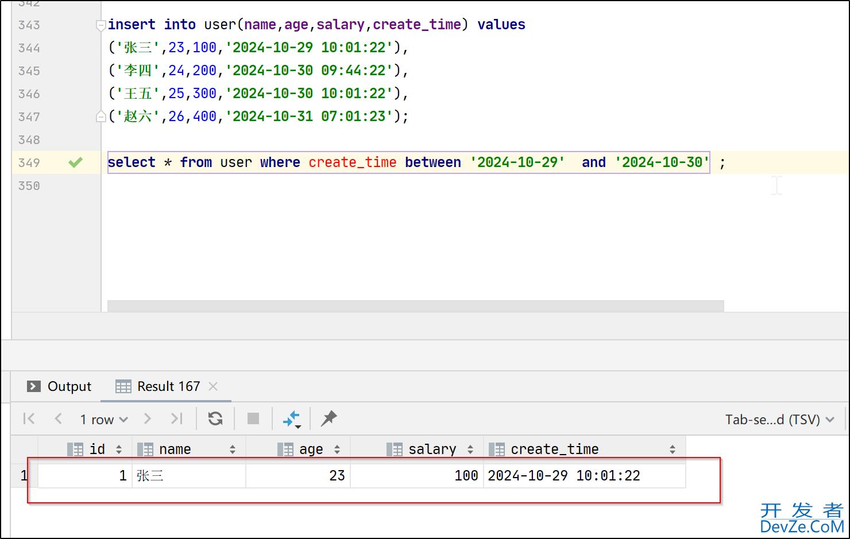Viewport: 850px width, 539px height.
Task: Close the Result 167 tab
Action: (x=213, y=386)
